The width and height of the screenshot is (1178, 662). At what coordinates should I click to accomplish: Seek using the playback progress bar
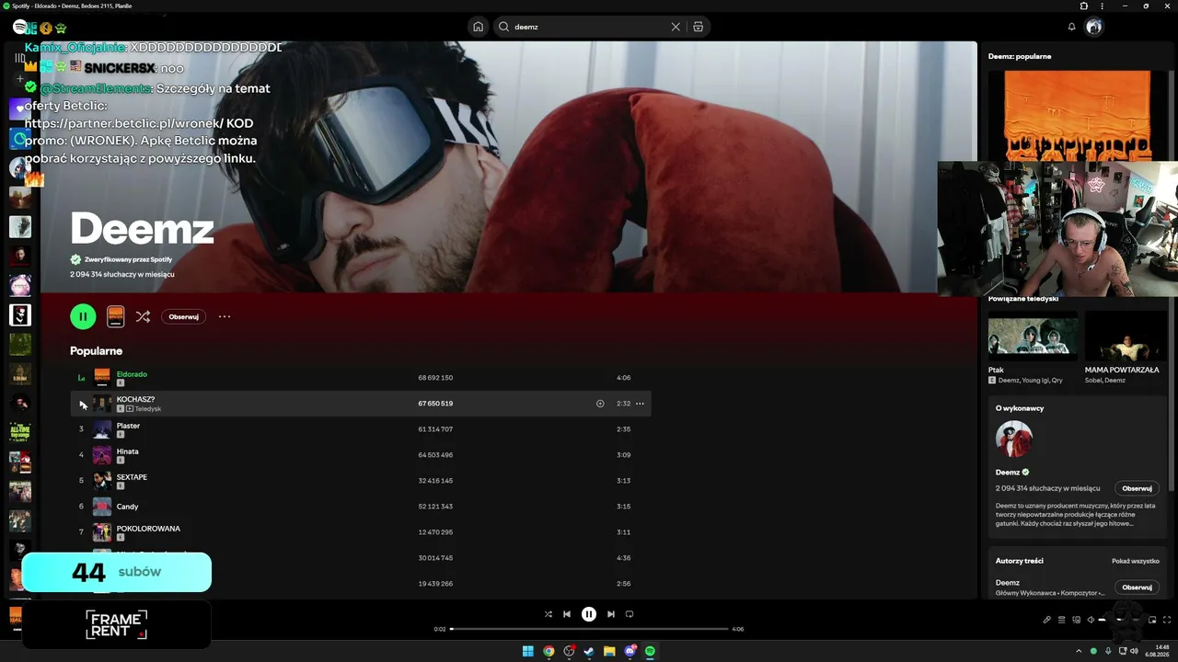coord(589,629)
